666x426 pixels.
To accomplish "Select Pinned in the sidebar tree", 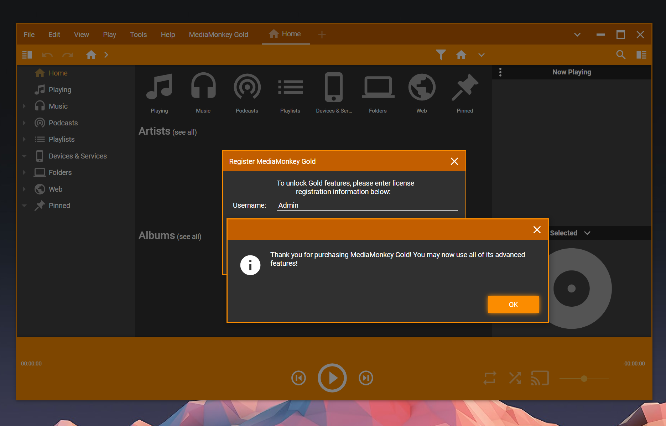I will point(59,206).
